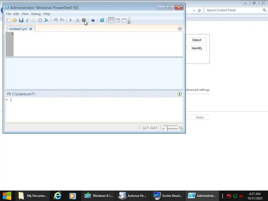The image size is (268, 201).
Task: Switch to My Documents taskbar item
Action: pos(32,196)
